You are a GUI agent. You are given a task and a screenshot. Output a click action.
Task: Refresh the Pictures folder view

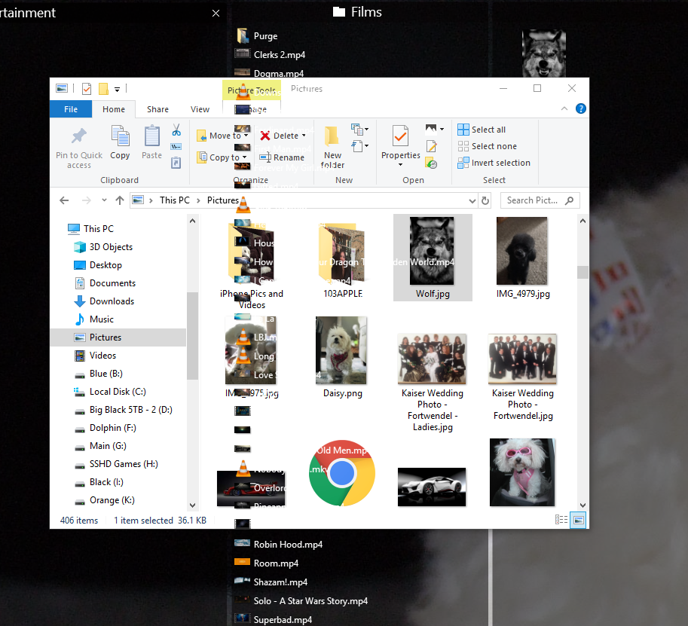[485, 200]
